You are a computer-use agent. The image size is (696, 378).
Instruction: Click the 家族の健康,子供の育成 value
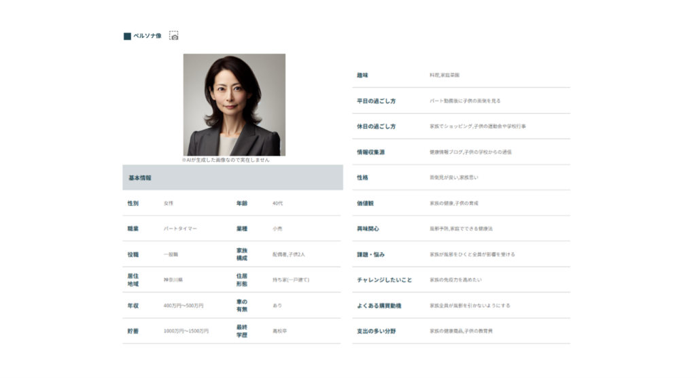[454, 203]
